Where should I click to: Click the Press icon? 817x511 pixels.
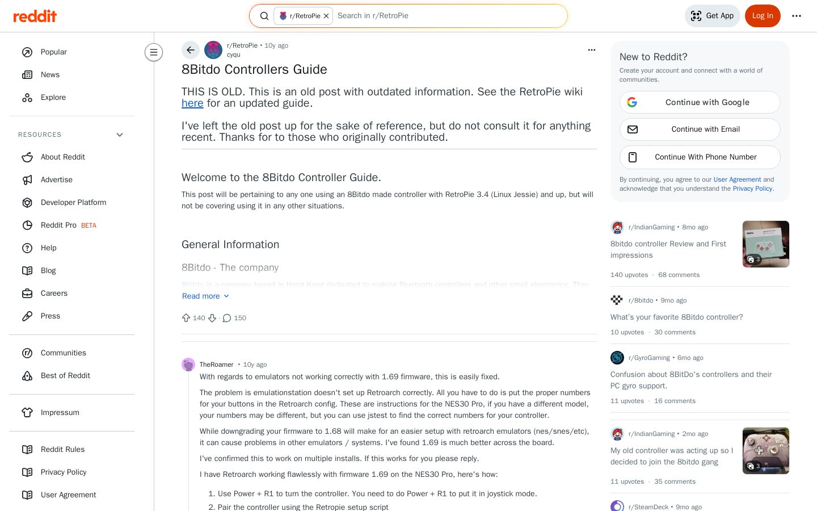click(x=27, y=316)
